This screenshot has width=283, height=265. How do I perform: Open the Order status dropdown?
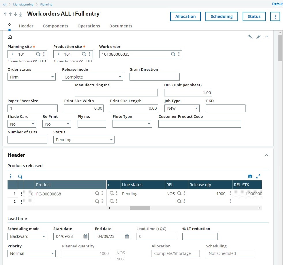click(x=53, y=77)
